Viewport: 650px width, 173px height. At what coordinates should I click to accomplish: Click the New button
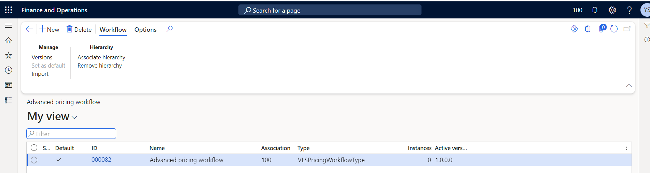tap(49, 29)
